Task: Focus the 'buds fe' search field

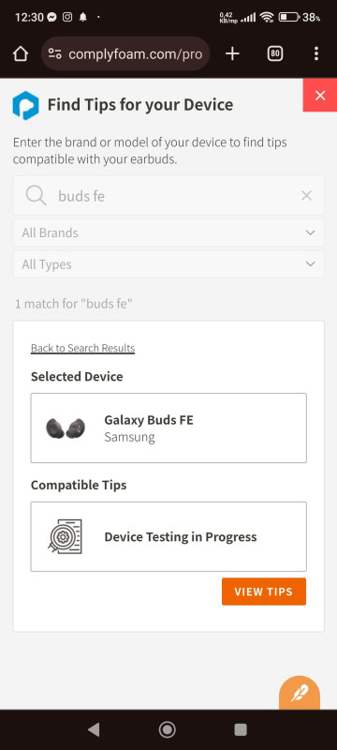Action: point(168,196)
